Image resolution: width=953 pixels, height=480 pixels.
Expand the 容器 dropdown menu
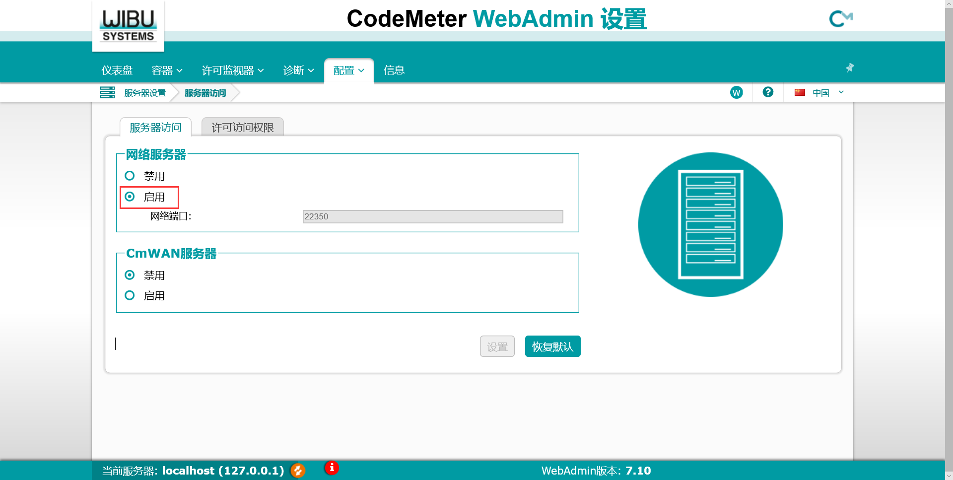point(167,70)
